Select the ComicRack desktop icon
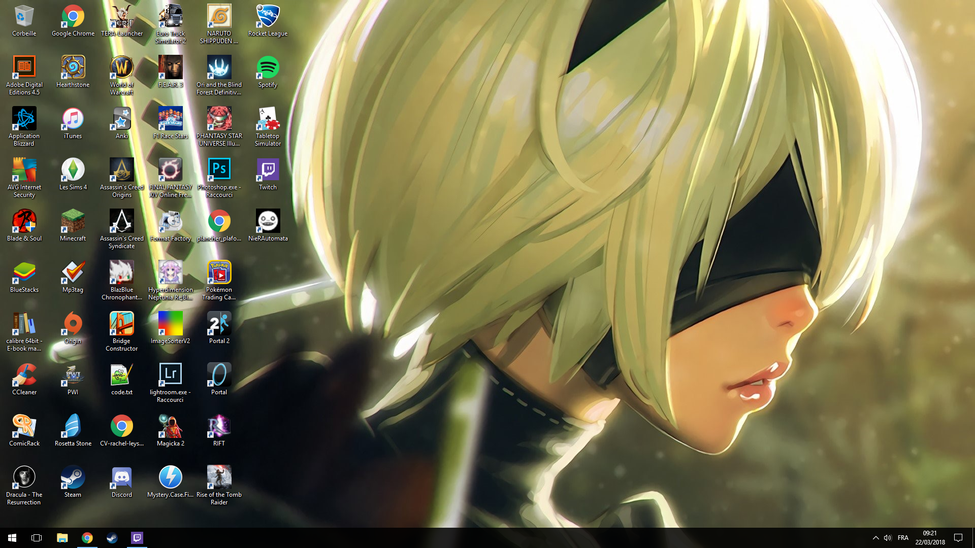Image resolution: width=975 pixels, height=548 pixels. click(x=24, y=431)
